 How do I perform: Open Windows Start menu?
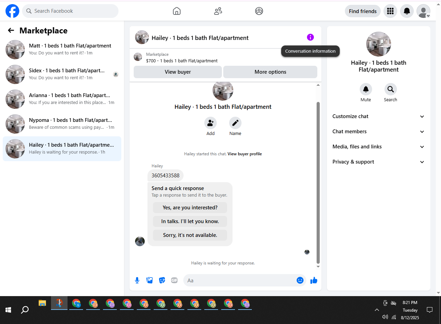coord(8,310)
